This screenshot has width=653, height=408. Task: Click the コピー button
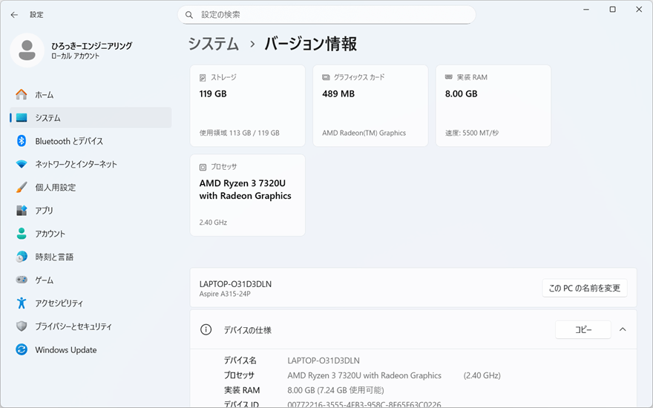583,329
